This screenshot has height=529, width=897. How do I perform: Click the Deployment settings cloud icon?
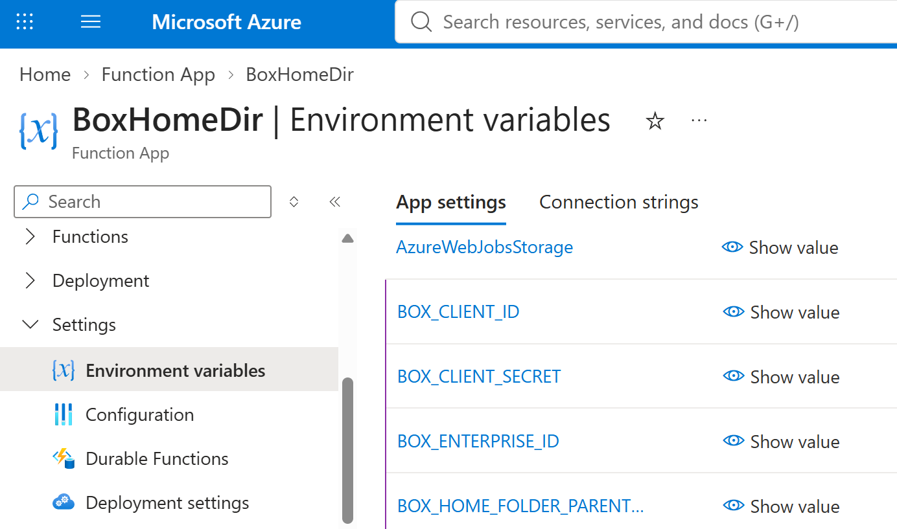(64, 502)
